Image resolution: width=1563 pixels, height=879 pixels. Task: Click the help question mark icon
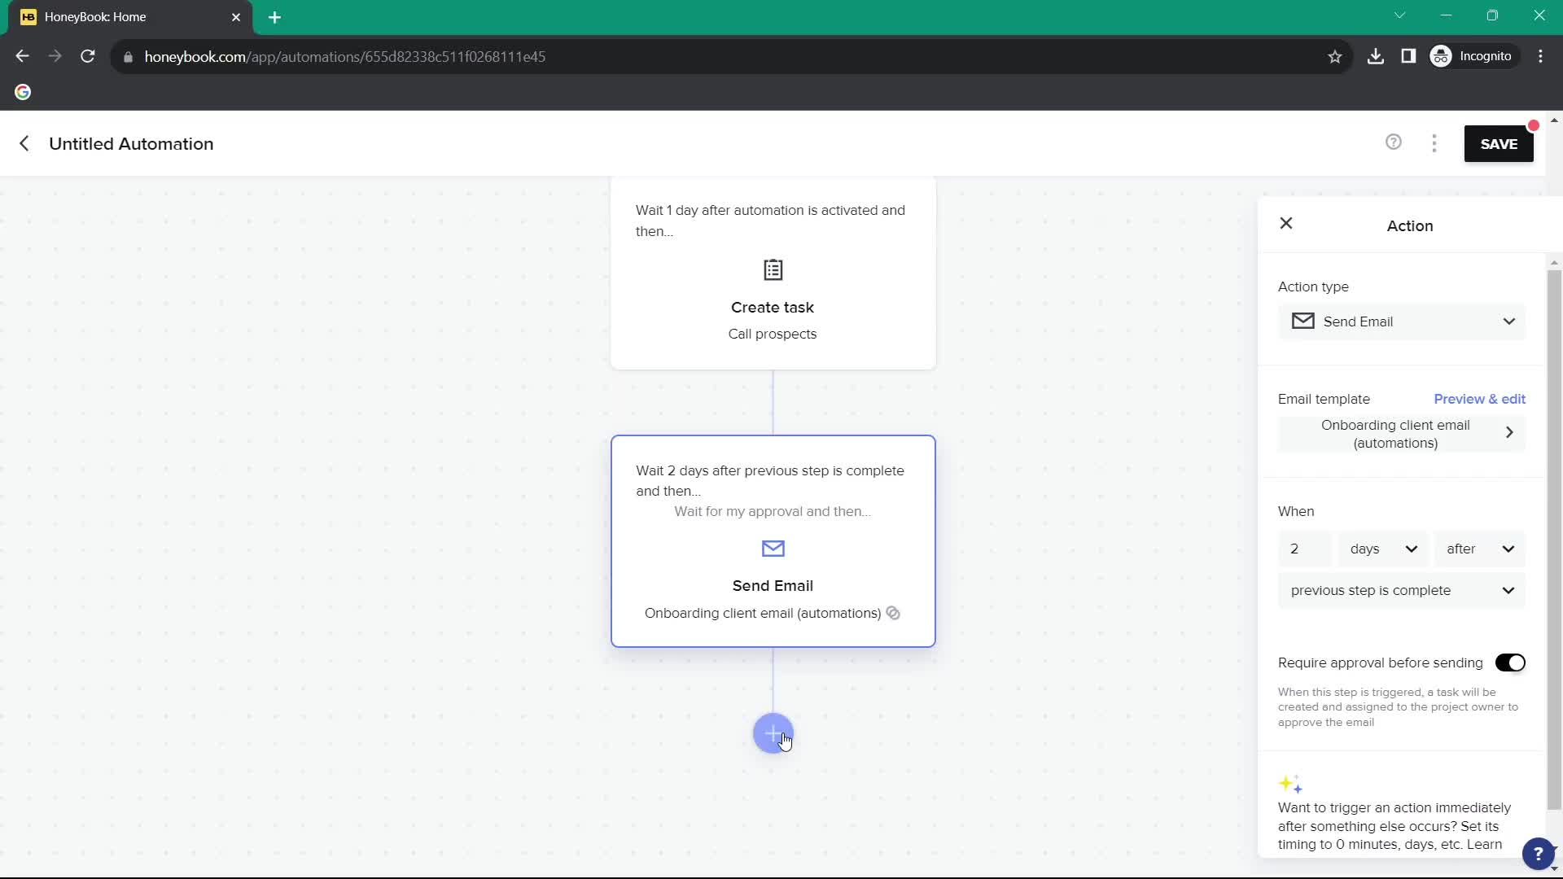[1394, 142]
